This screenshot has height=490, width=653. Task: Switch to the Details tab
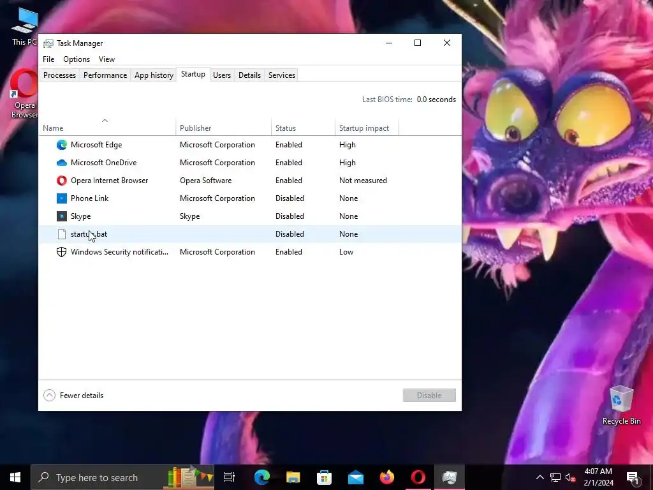coord(249,75)
